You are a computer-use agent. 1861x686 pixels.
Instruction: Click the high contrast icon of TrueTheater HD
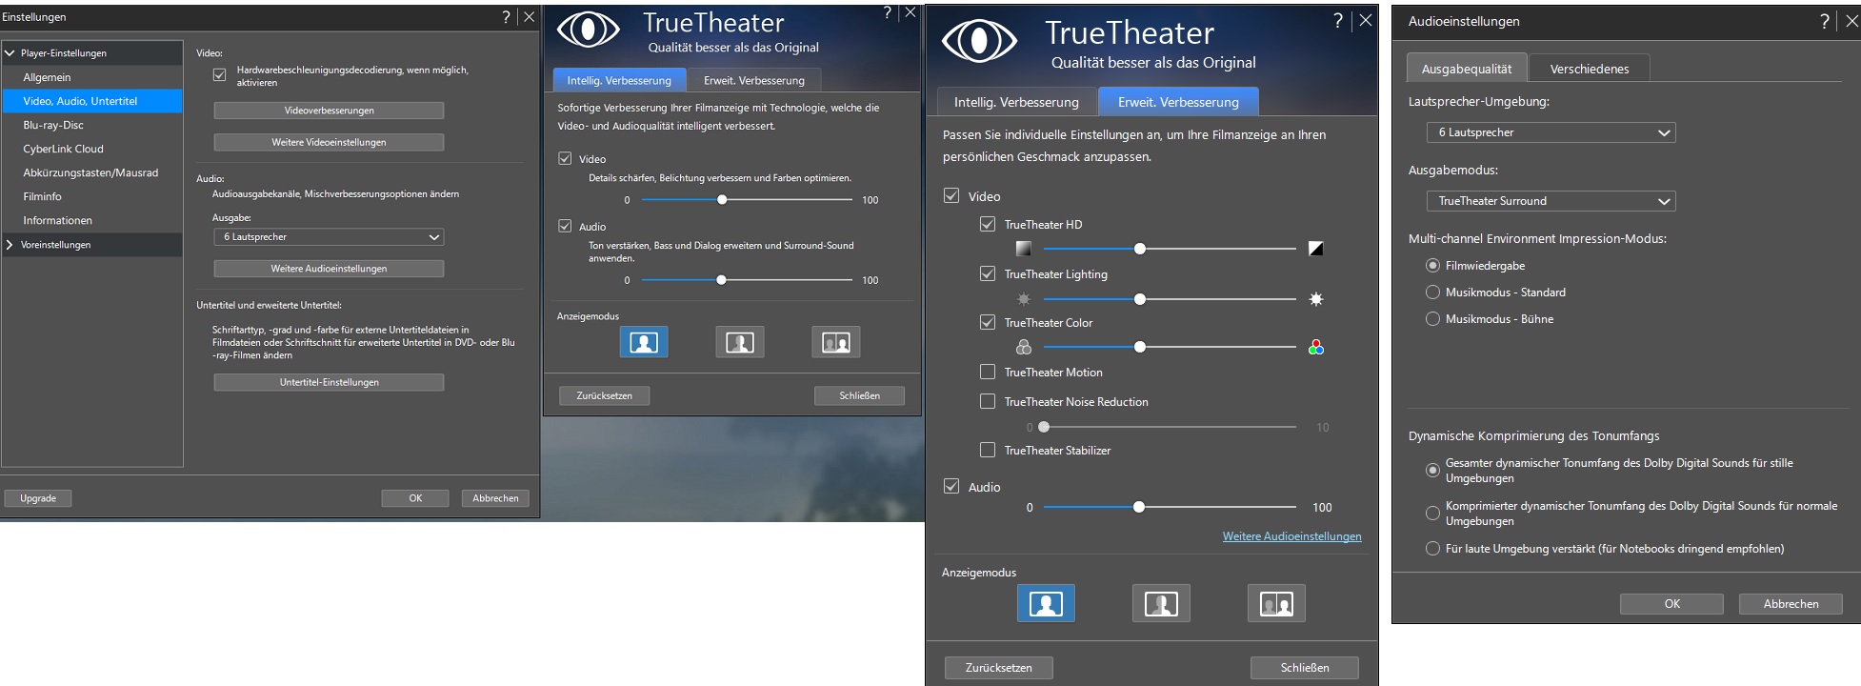click(1315, 249)
